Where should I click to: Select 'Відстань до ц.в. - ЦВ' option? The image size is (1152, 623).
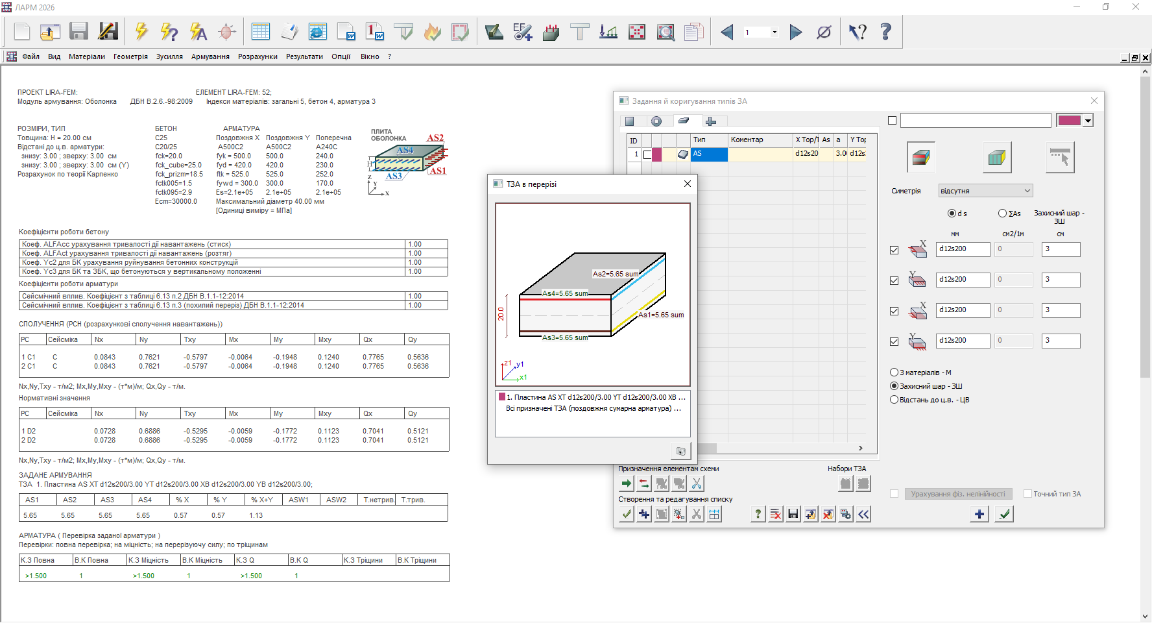pos(894,400)
